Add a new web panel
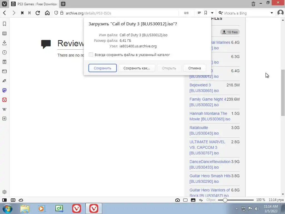 pyautogui.click(x=4, y=119)
